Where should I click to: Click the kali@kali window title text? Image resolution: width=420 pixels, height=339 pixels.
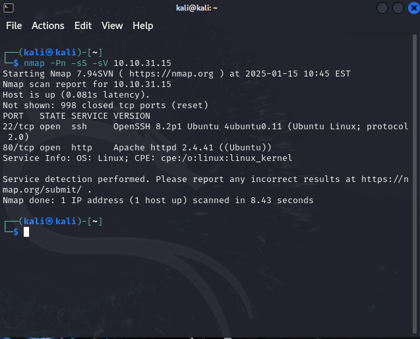coord(197,8)
